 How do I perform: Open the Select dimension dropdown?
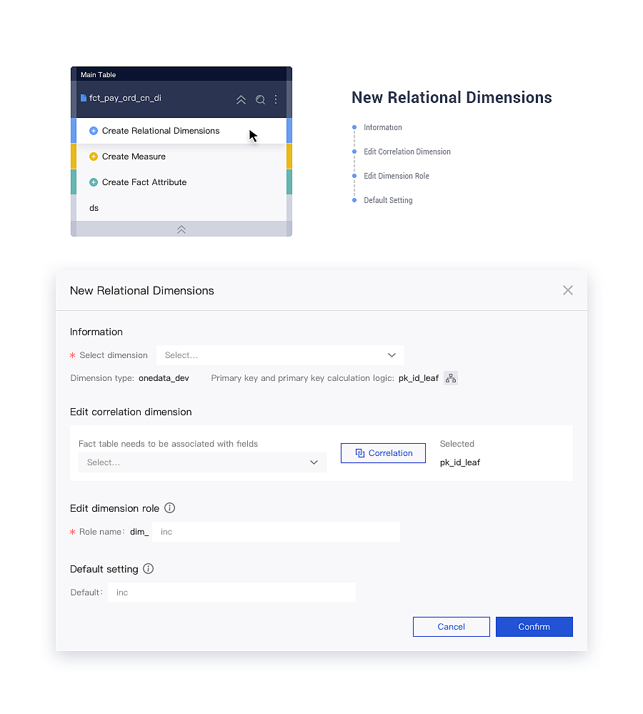tap(280, 355)
